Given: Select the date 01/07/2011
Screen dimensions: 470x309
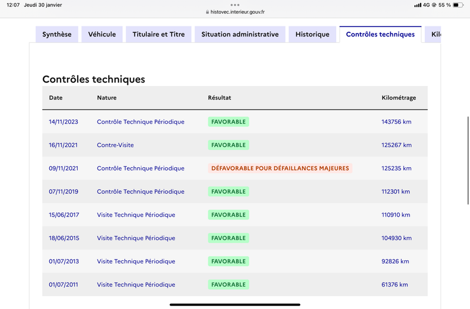Looking at the screenshot, I should (x=63, y=285).
